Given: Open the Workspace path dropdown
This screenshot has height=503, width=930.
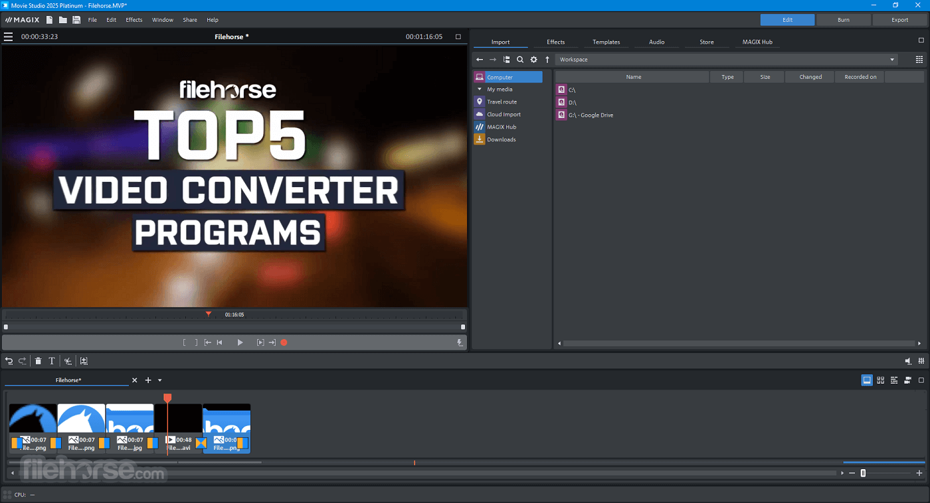Looking at the screenshot, I should pos(891,60).
